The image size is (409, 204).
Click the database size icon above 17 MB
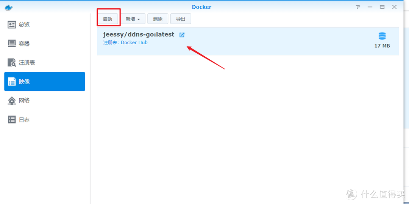[382, 36]
